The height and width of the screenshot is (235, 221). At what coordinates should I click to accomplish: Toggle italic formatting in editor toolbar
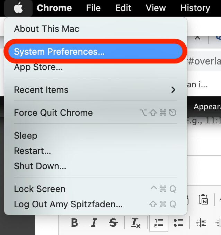pyautogui.click(x=94, y=223)
